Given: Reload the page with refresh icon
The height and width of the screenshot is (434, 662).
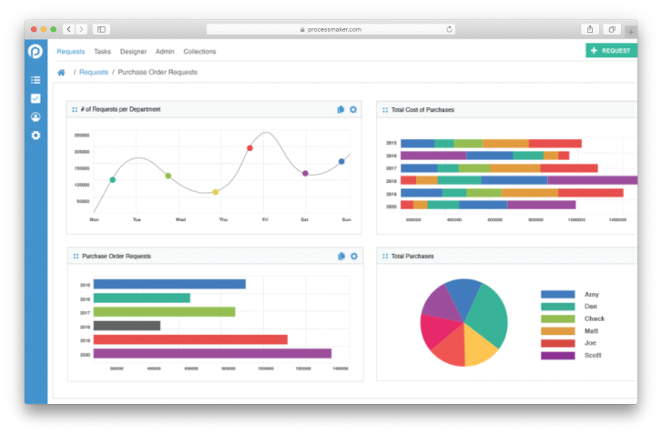Looking at the screenshot, I should [x=449, y=29].
